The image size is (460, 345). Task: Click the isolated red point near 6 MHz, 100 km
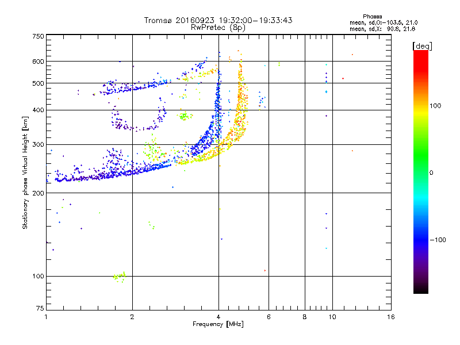[x=265, y=270]
